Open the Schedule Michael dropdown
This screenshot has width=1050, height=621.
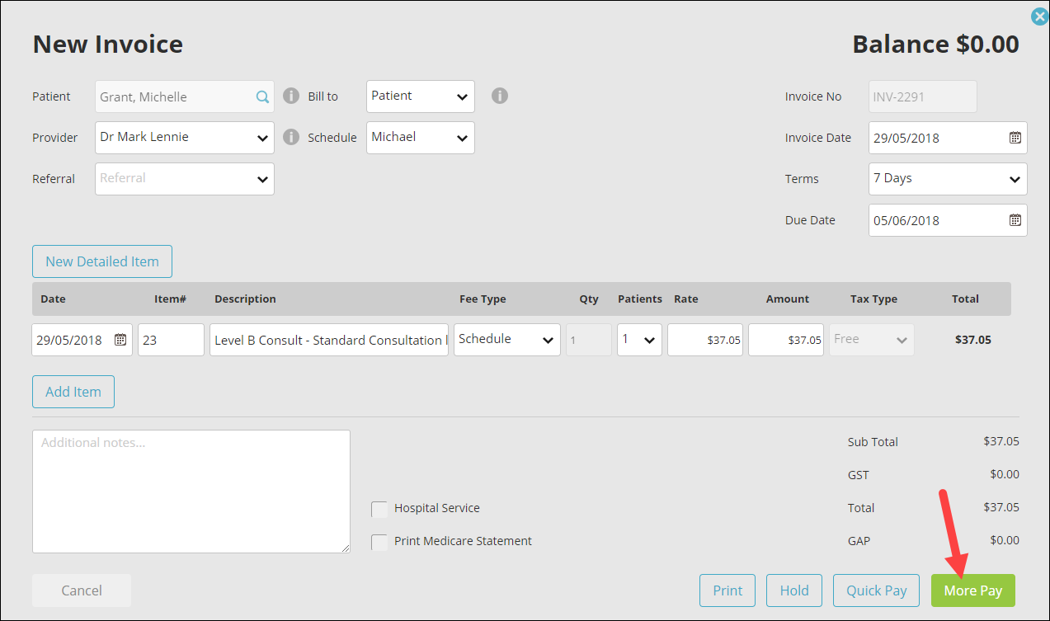point(421,138)
